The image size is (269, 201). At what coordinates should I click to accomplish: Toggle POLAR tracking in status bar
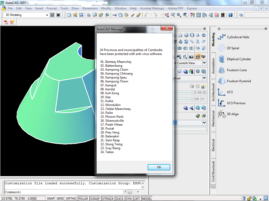point(83,199)
